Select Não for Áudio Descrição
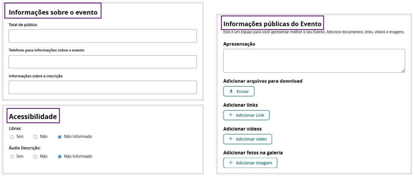Viewport: 414px width, 176px height. point(35,157)
